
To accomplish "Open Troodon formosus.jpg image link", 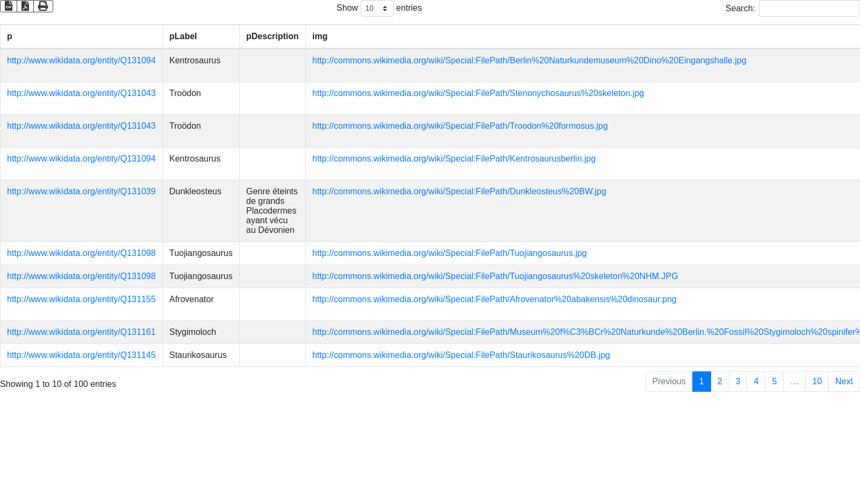I will [460, 126].
